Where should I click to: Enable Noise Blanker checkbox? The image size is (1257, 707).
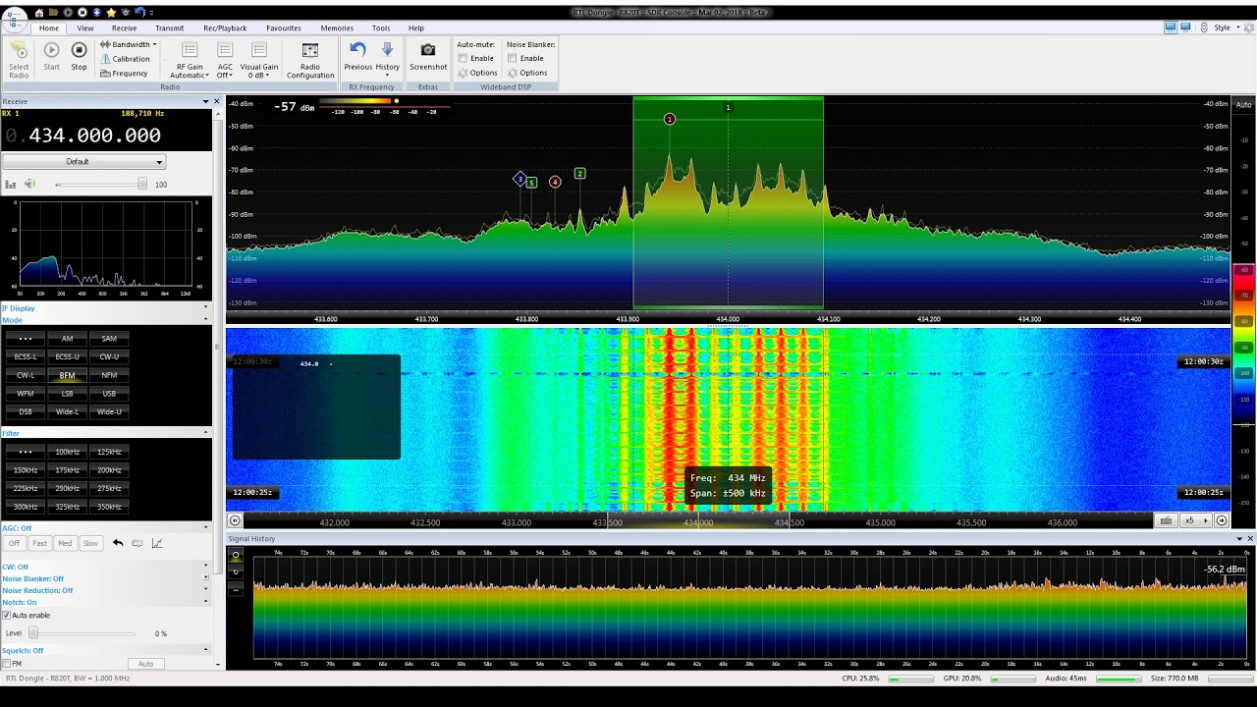(x=513, y=58)
